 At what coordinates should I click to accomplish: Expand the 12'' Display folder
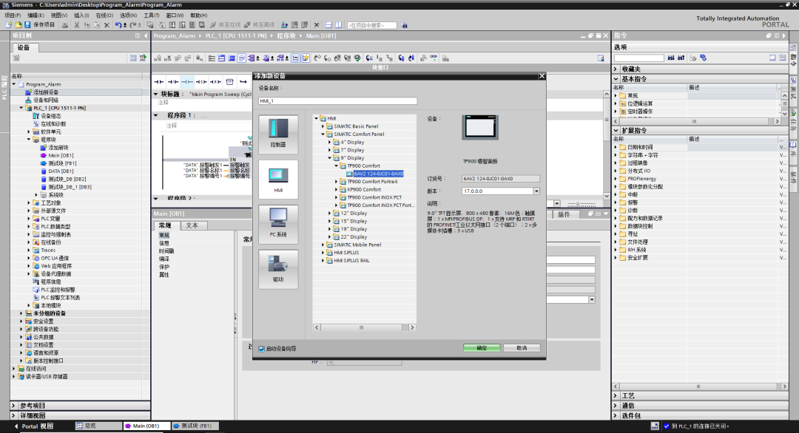pos(330,214)
